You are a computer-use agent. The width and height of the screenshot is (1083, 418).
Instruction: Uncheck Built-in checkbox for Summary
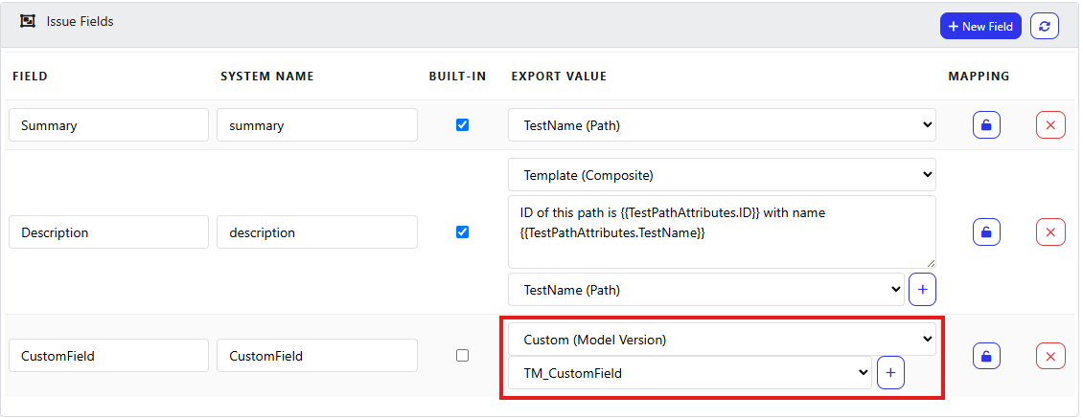click(x=463, y=125)
